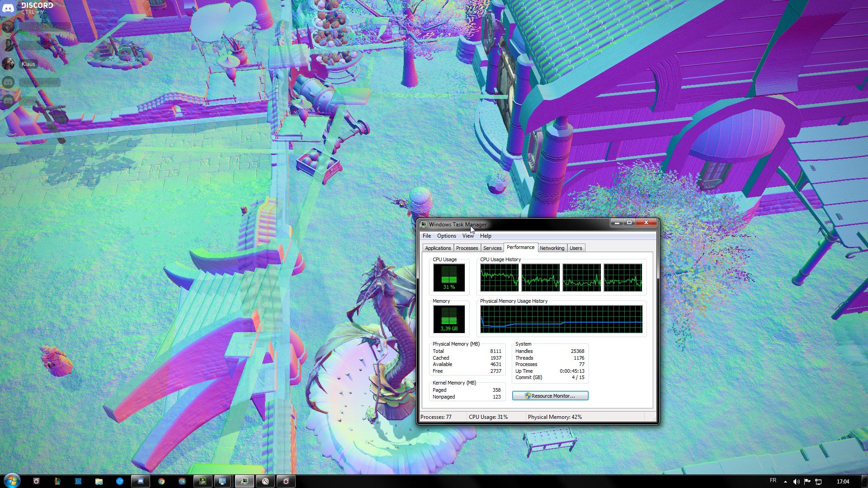Open Windows Explorer folder icon

coord(99,481)
